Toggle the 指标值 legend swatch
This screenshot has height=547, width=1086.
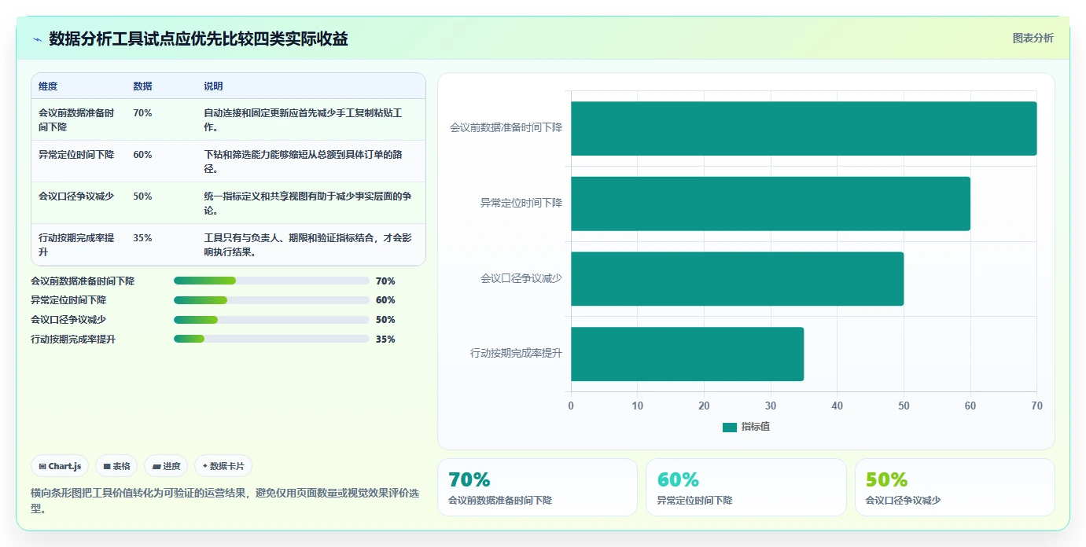coord(730,427)
